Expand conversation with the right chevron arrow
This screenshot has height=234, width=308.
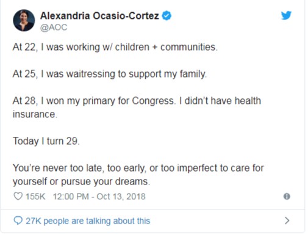point(287,221)
